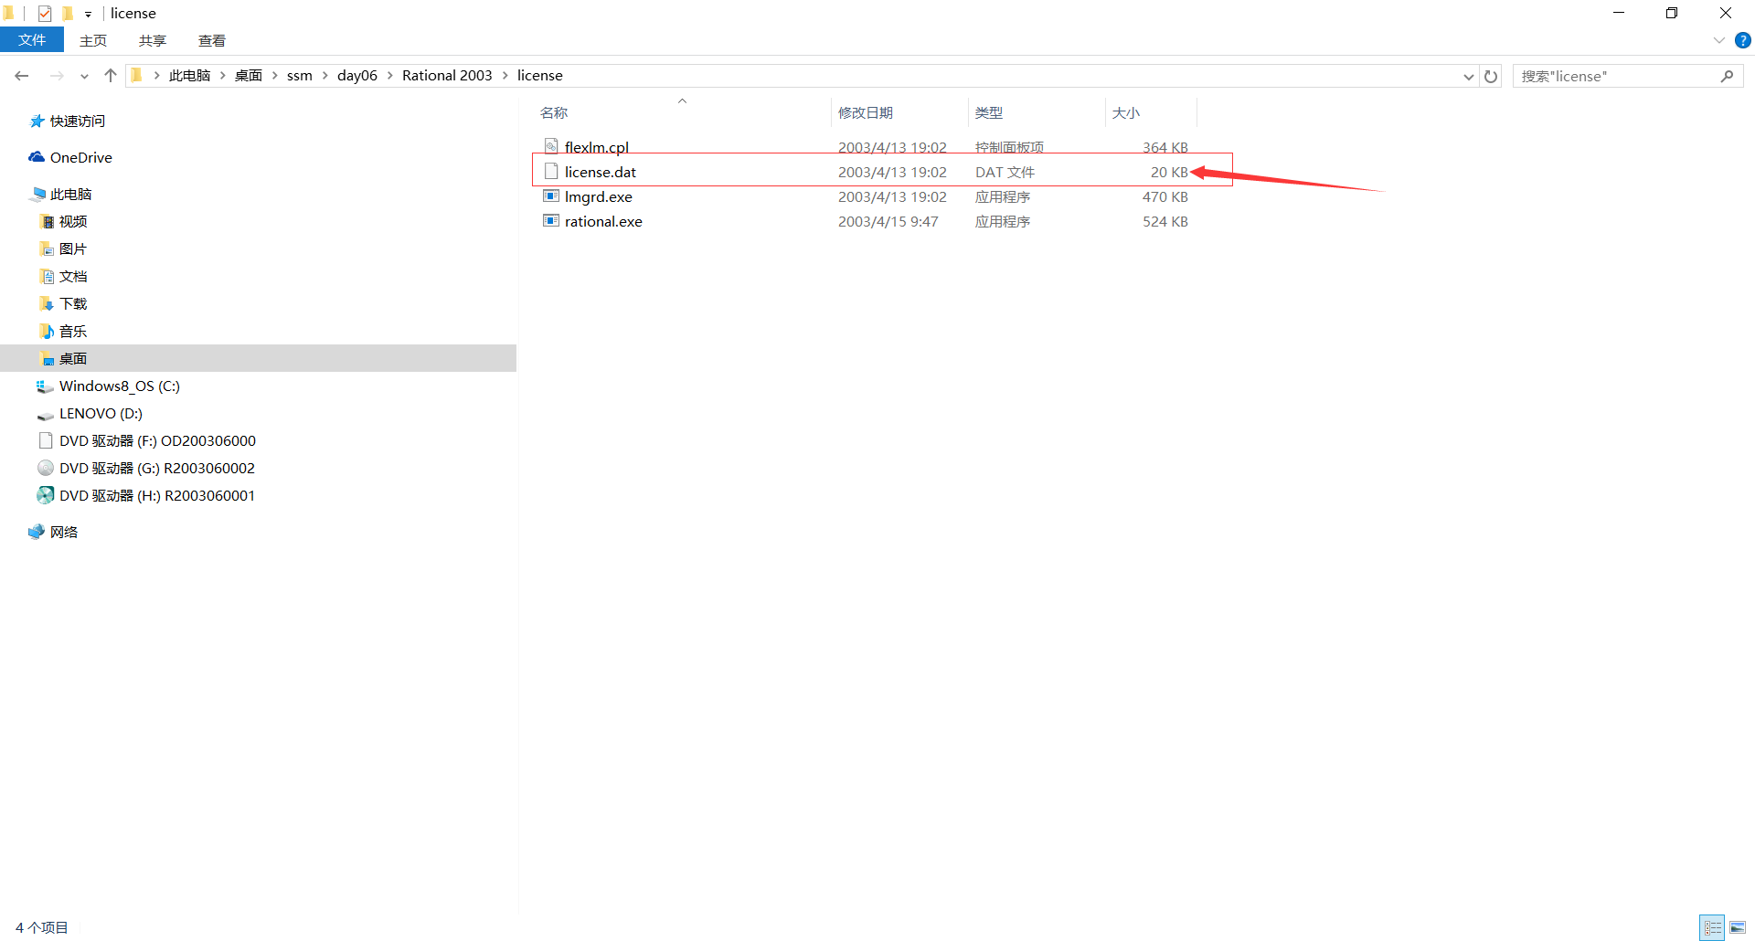Switch to the 查看 ribbon tab
Screen dimensions: 1755x941
pyautogui.click(x=212, y=40)
